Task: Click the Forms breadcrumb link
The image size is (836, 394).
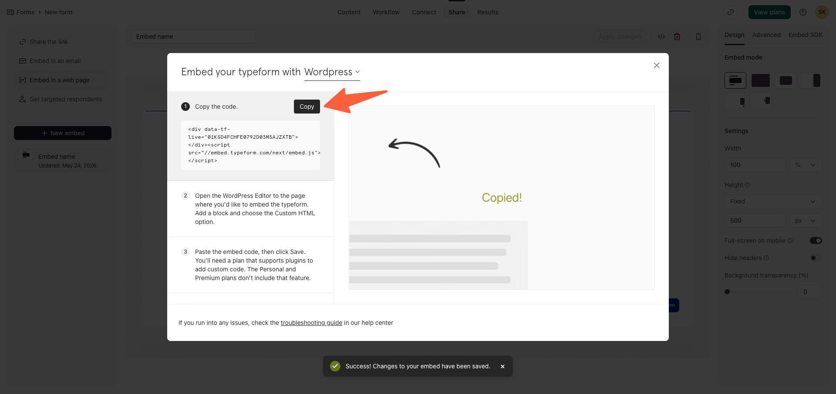Action: coord(25,12)
